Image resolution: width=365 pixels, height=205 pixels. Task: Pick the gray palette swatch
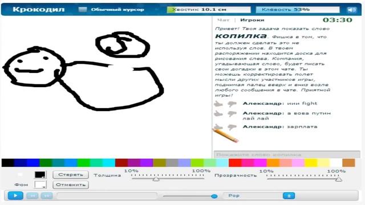pos(172,163)
